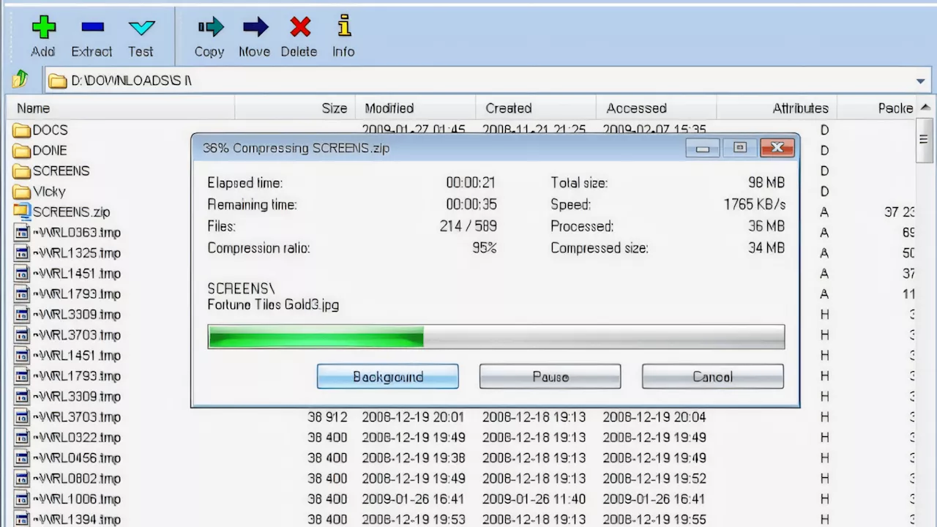
Task: Pause the compression
Action: 550,376
